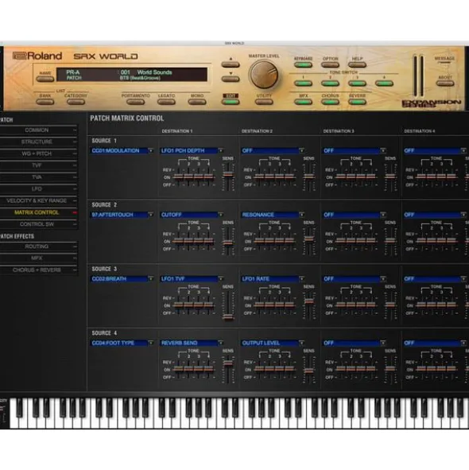
Task: Open the ROUTING effects tab
Action: click(x=38, y=247)
